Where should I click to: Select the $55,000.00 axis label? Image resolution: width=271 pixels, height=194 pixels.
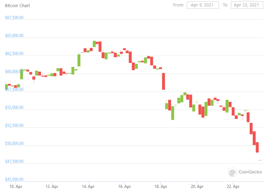[14, 108]
